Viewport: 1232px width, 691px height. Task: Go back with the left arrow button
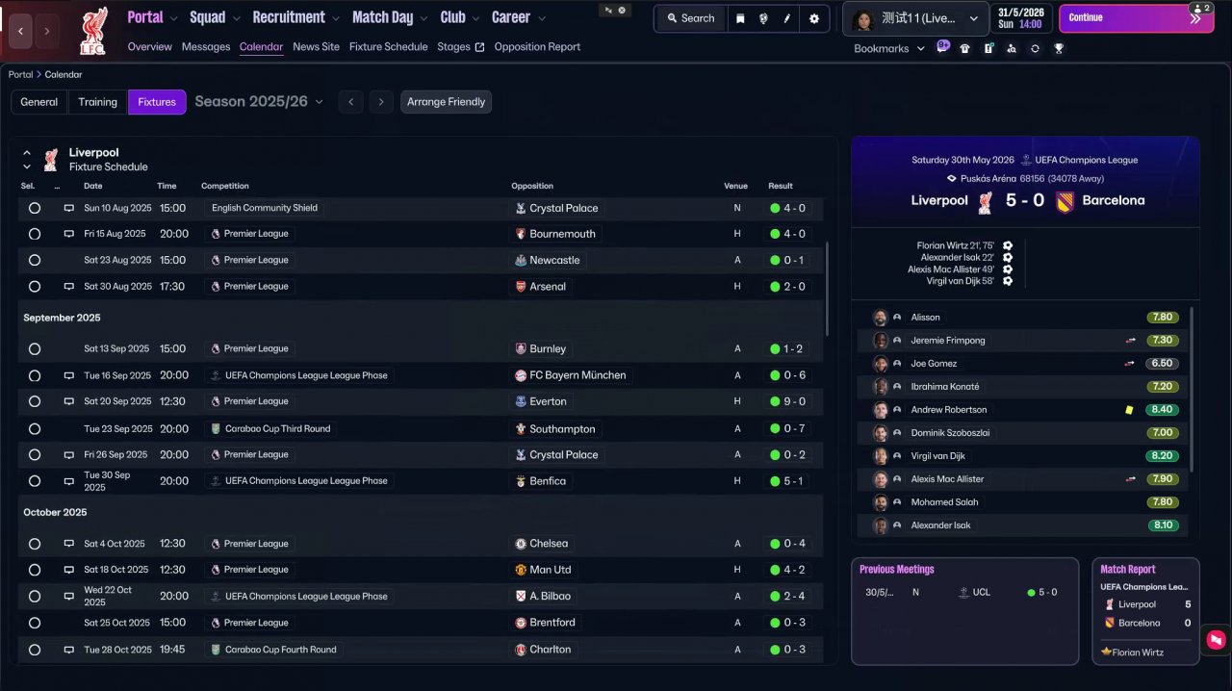(21, 31)
